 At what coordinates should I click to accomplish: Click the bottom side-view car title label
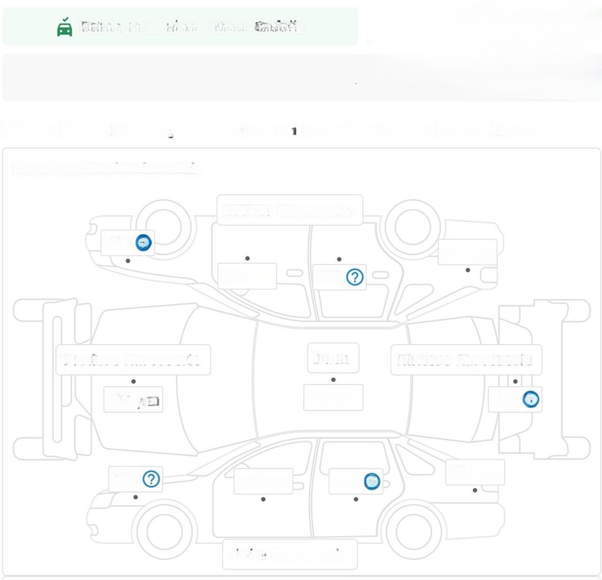coord(290,554)
